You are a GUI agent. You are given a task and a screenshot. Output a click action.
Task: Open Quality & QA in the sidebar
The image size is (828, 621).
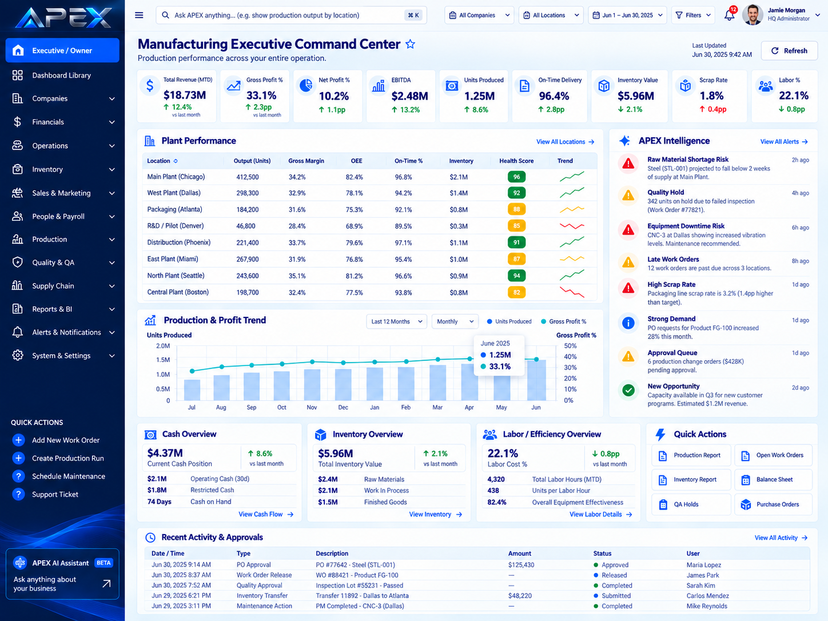[62, 262]
